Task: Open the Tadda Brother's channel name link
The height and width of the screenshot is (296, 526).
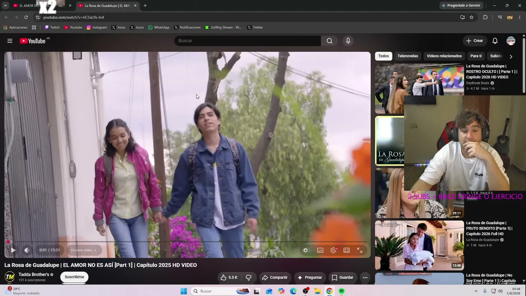Action: [x=34, y=274]
